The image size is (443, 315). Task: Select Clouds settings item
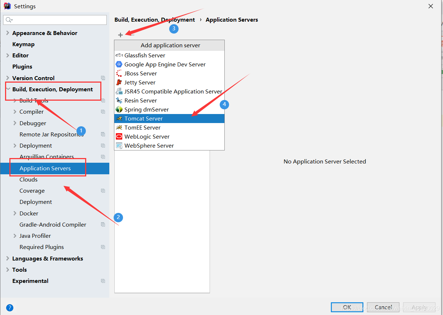tap(28, 179)
